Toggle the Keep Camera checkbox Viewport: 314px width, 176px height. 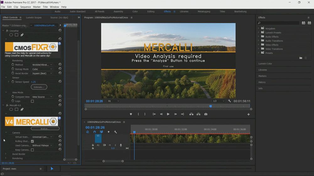32,150
